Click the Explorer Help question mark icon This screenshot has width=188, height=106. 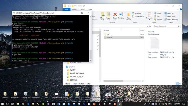click(181, 9)
